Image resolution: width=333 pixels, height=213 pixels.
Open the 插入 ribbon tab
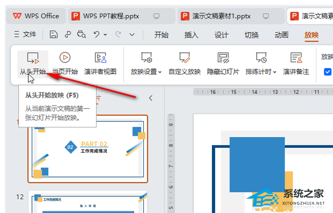[x=191, y=35]
